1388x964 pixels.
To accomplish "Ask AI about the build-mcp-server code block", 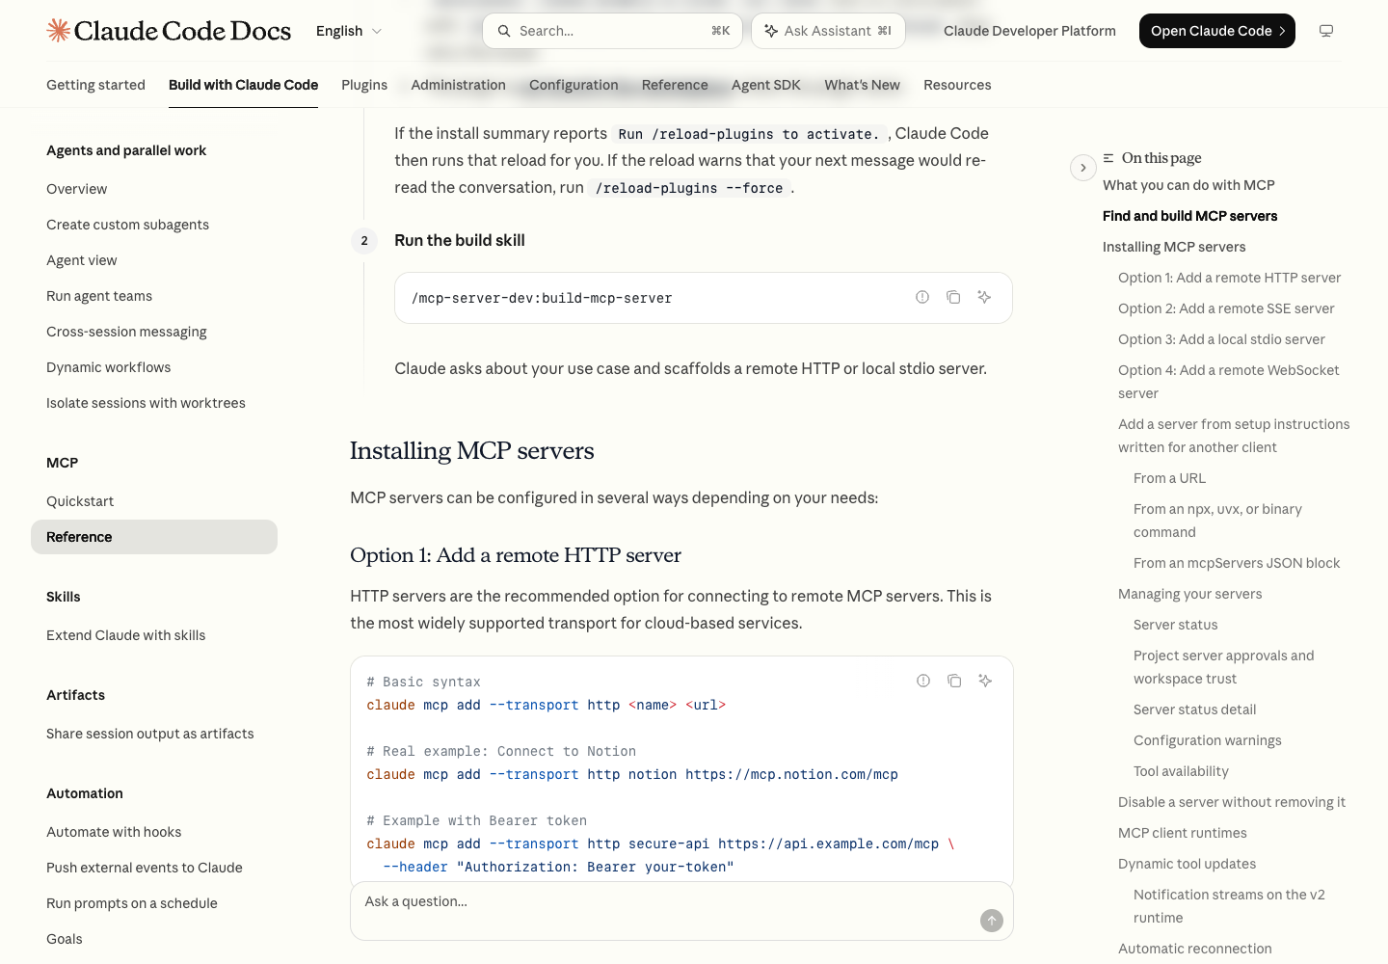I will (984, 297).
